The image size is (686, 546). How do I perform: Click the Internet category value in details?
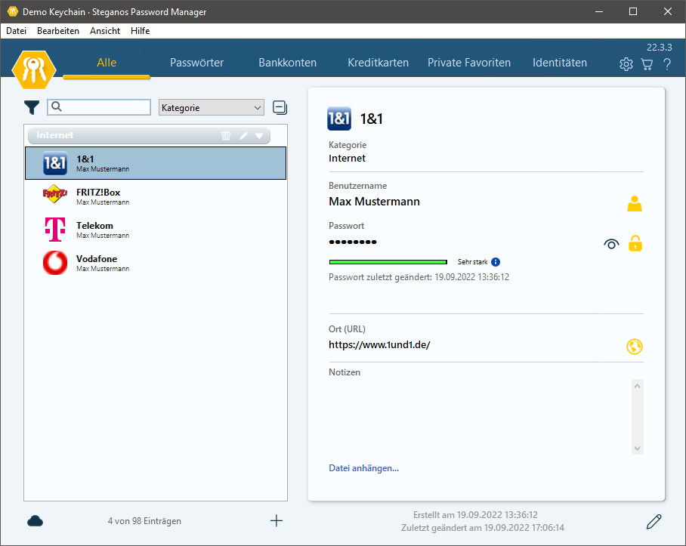coord(347,159)
